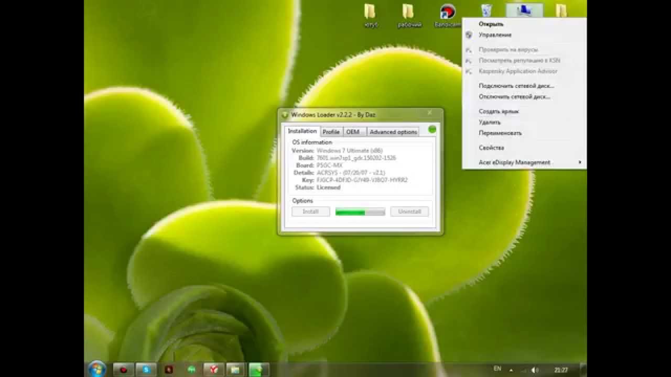Click the volume speaker tray icon
This screenshot has height=377, width=671.
tap(535, 370)
